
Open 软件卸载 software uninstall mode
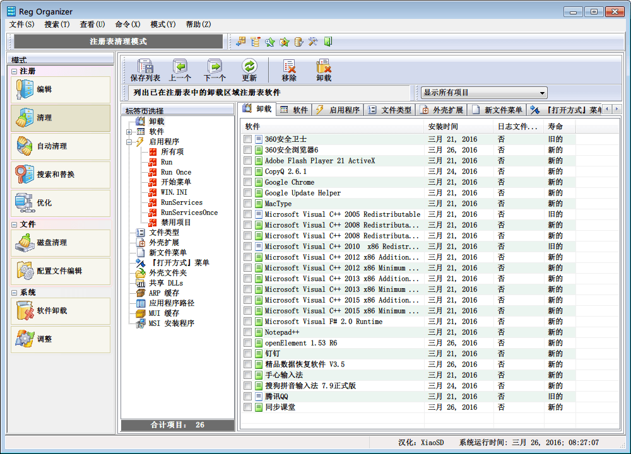click(x=61, y=311)
